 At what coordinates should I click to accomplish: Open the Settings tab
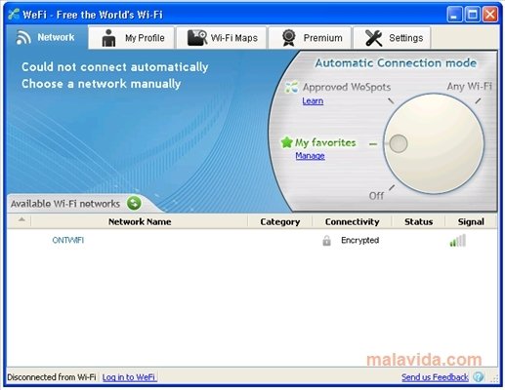[x=393, y=38]
